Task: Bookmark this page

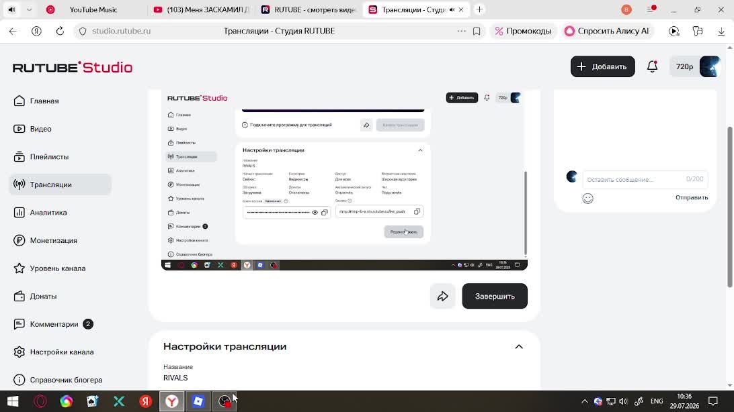Action: pos(477,32)
